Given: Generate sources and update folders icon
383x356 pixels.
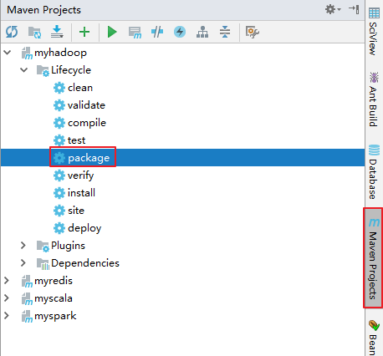Looking at the screenshot, I should coord(34,32).
